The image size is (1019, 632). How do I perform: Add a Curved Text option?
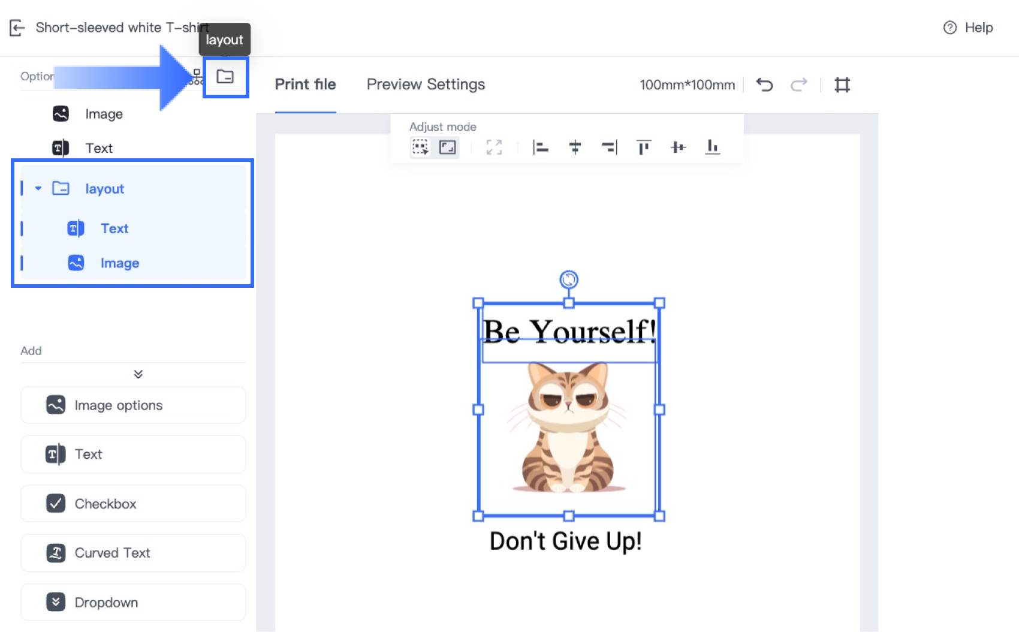click(133, 553)
